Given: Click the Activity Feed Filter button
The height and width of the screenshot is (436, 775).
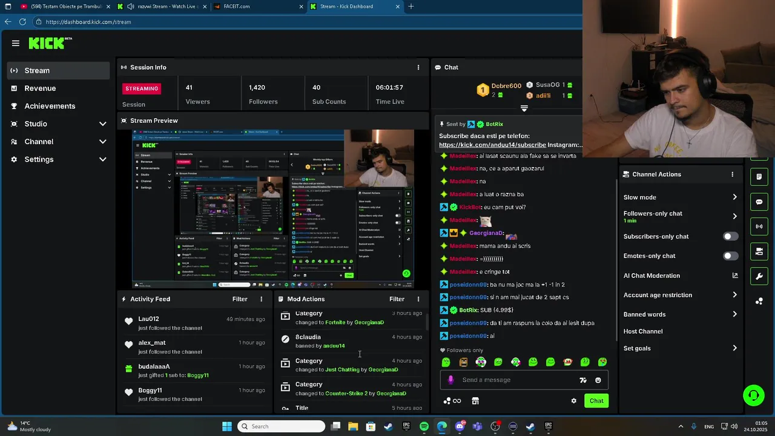Looking at the screenshot, I should click(240, 299).
